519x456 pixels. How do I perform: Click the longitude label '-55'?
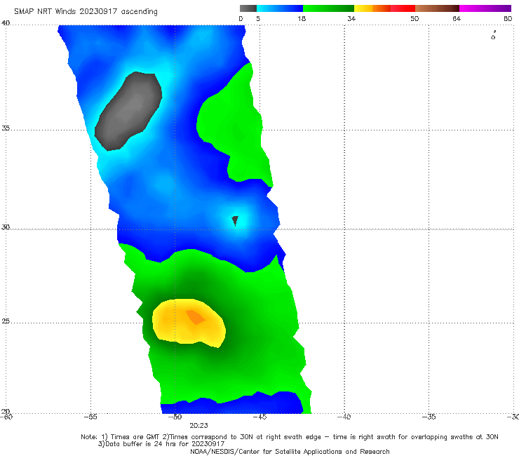(x=90, y=417)
